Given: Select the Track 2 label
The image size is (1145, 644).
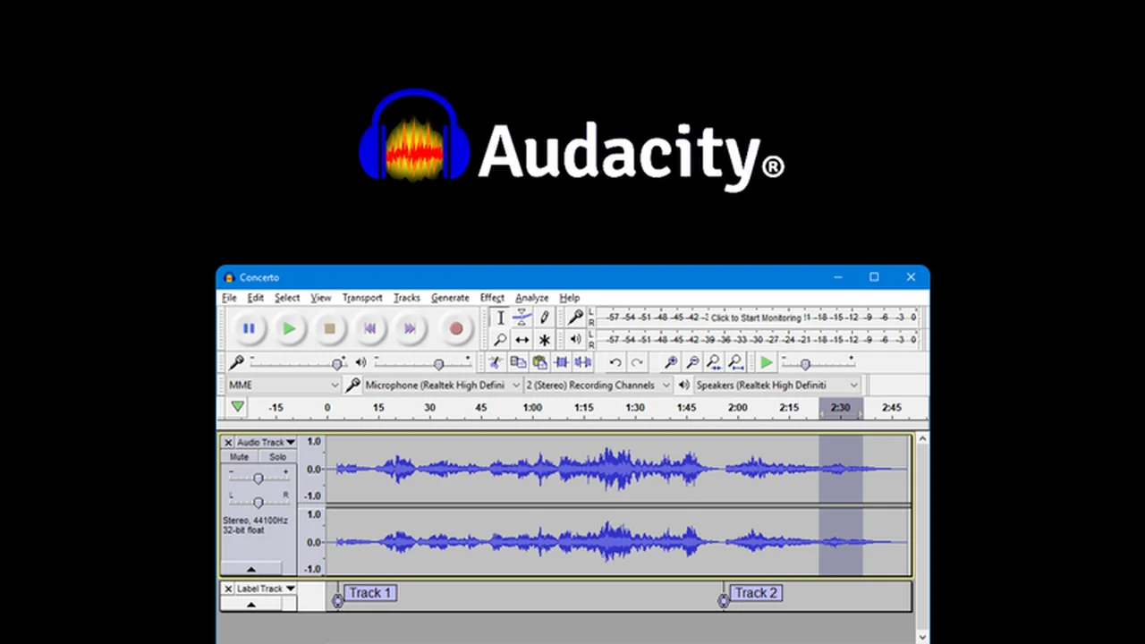Looking at the screenshot, I should (756, 592).
